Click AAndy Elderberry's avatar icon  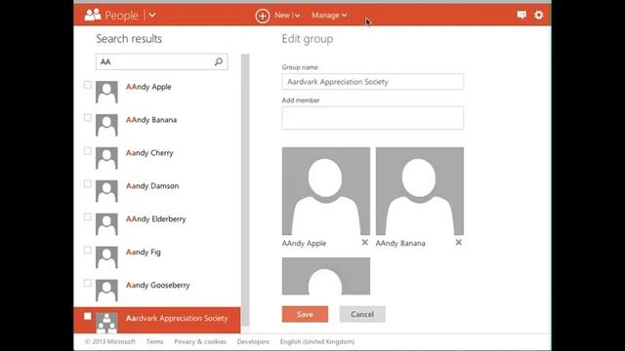point(106,224)
